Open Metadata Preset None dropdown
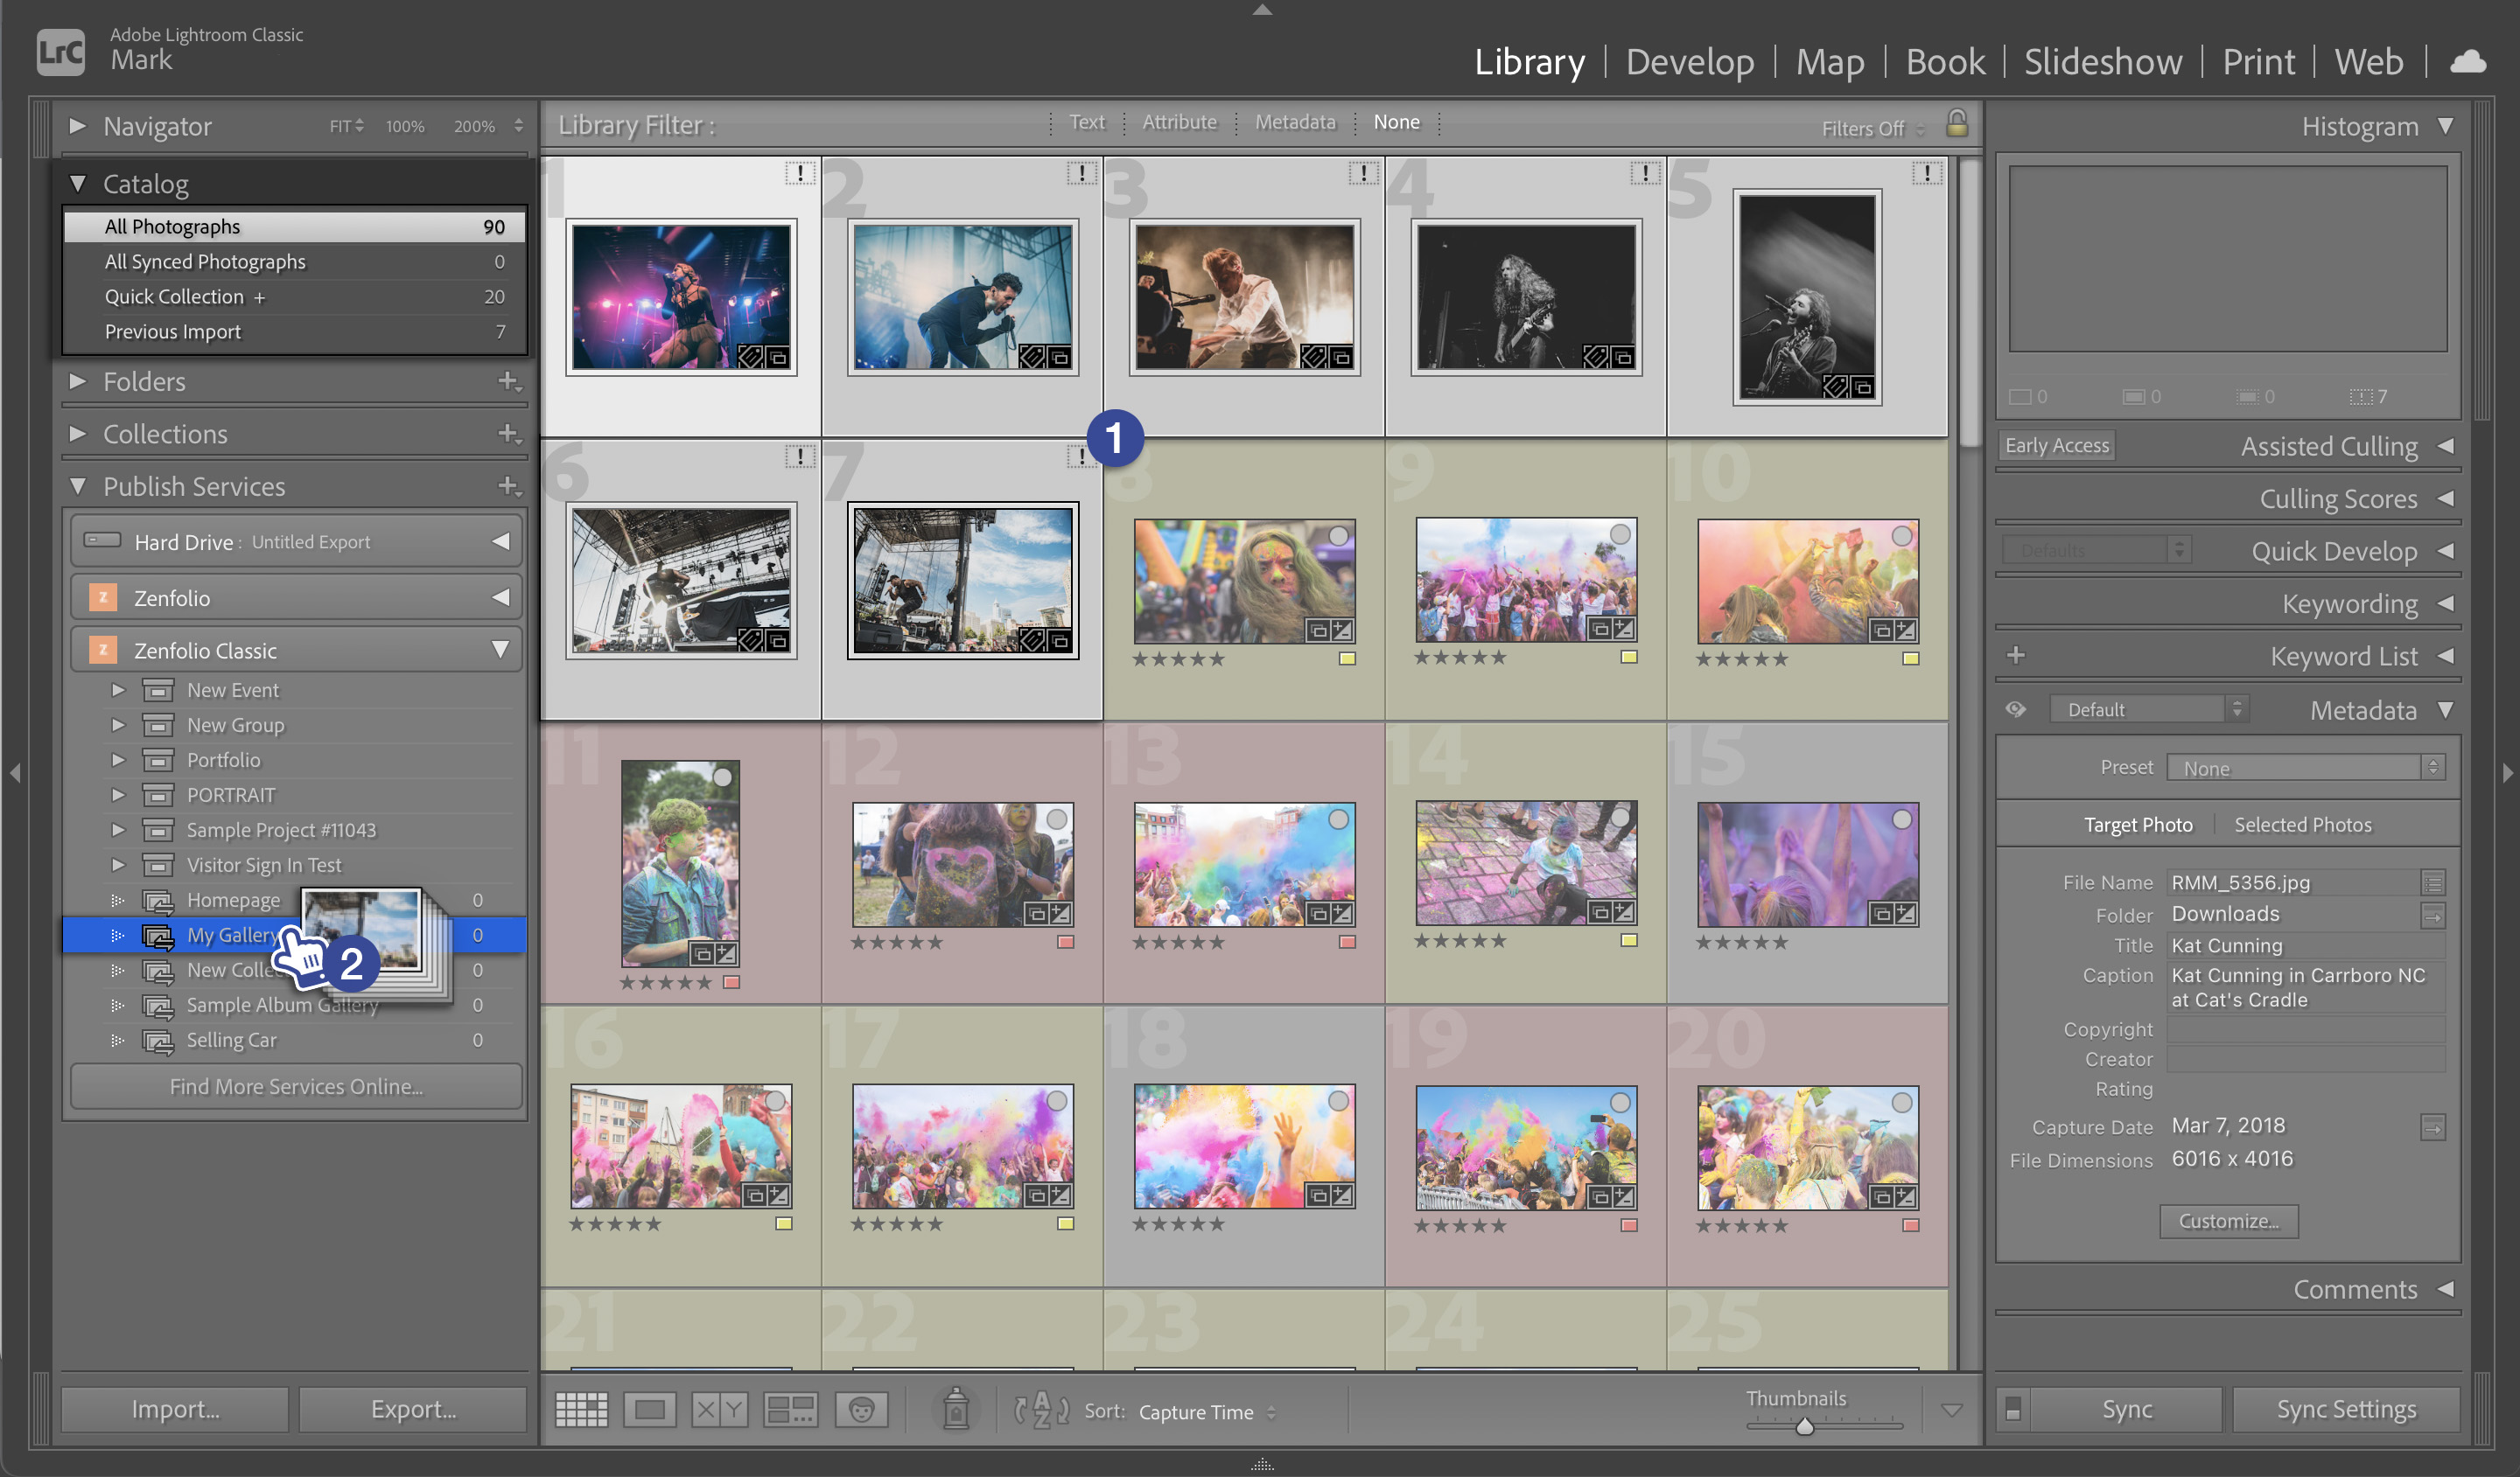 pos(2306,768)
